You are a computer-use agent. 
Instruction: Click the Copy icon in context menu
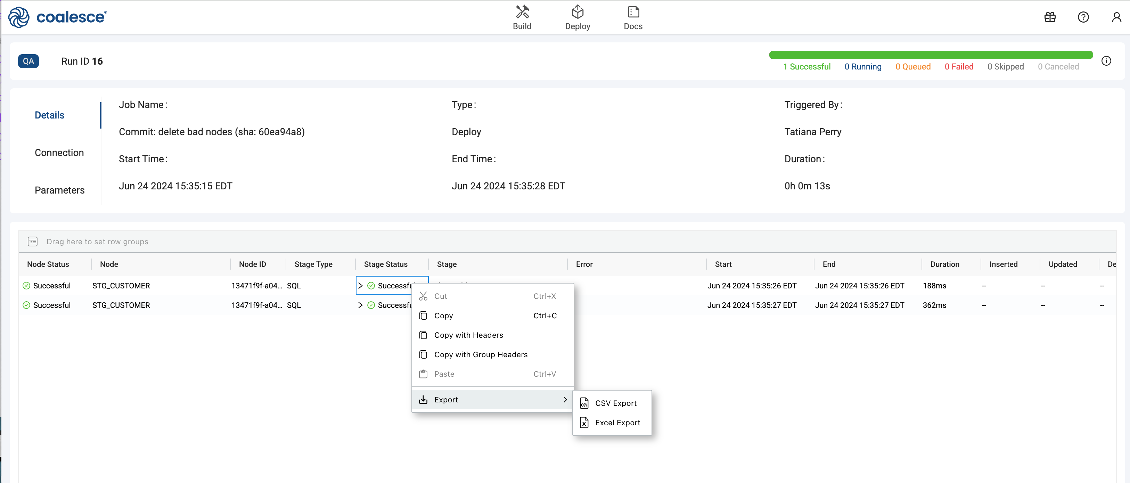point(423,316)
